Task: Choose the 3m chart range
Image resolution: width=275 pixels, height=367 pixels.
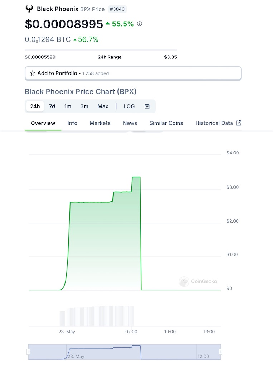Action: pyautogui.click(x=84, y=106)
